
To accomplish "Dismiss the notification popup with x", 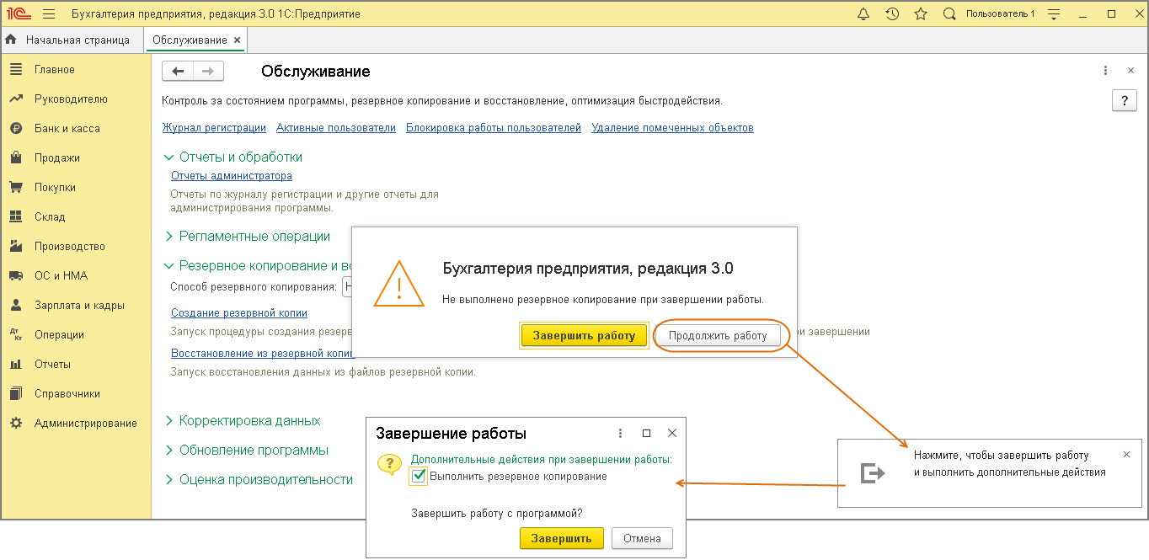I will point(1126,454).
